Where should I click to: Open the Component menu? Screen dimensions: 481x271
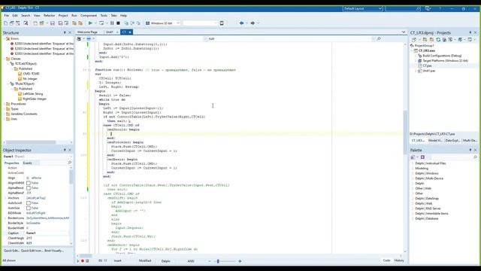[89, 15]
